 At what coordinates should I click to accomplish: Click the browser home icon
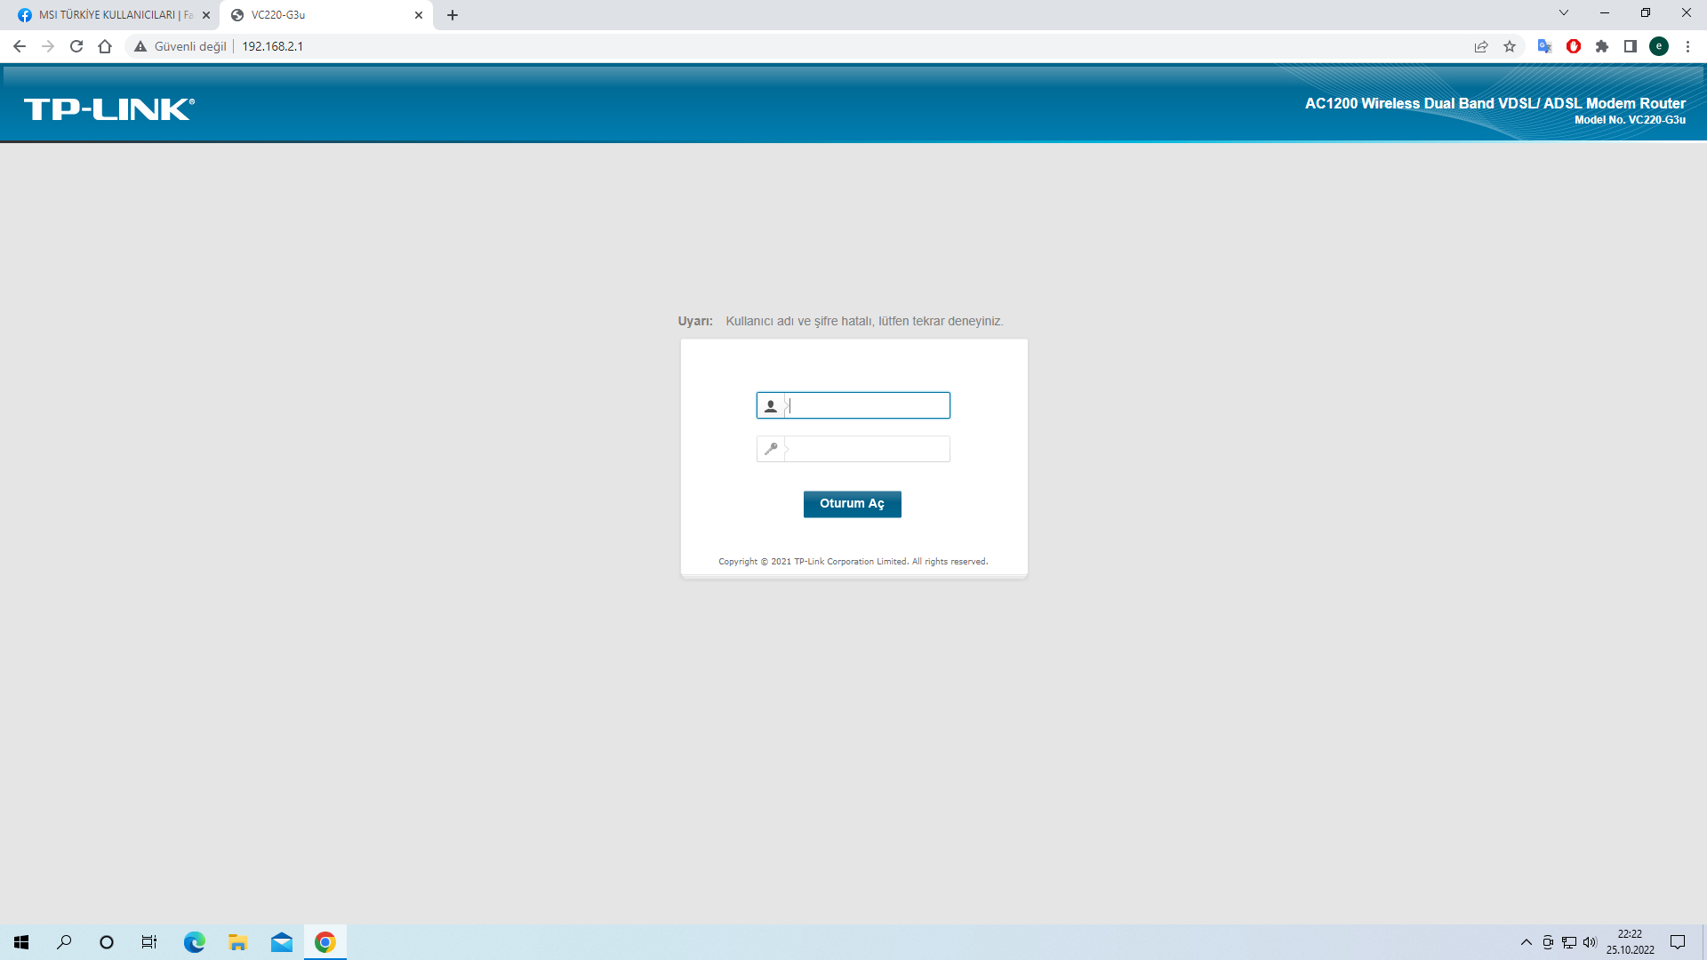tap(105, 46)
